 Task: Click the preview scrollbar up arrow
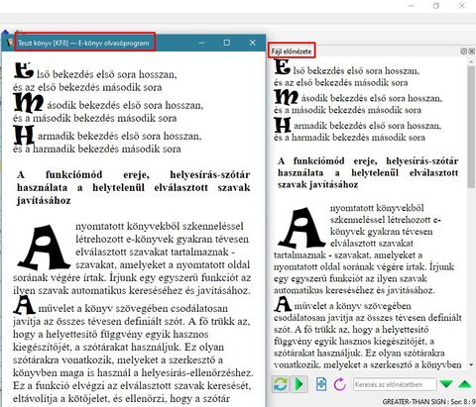point(471,61)
